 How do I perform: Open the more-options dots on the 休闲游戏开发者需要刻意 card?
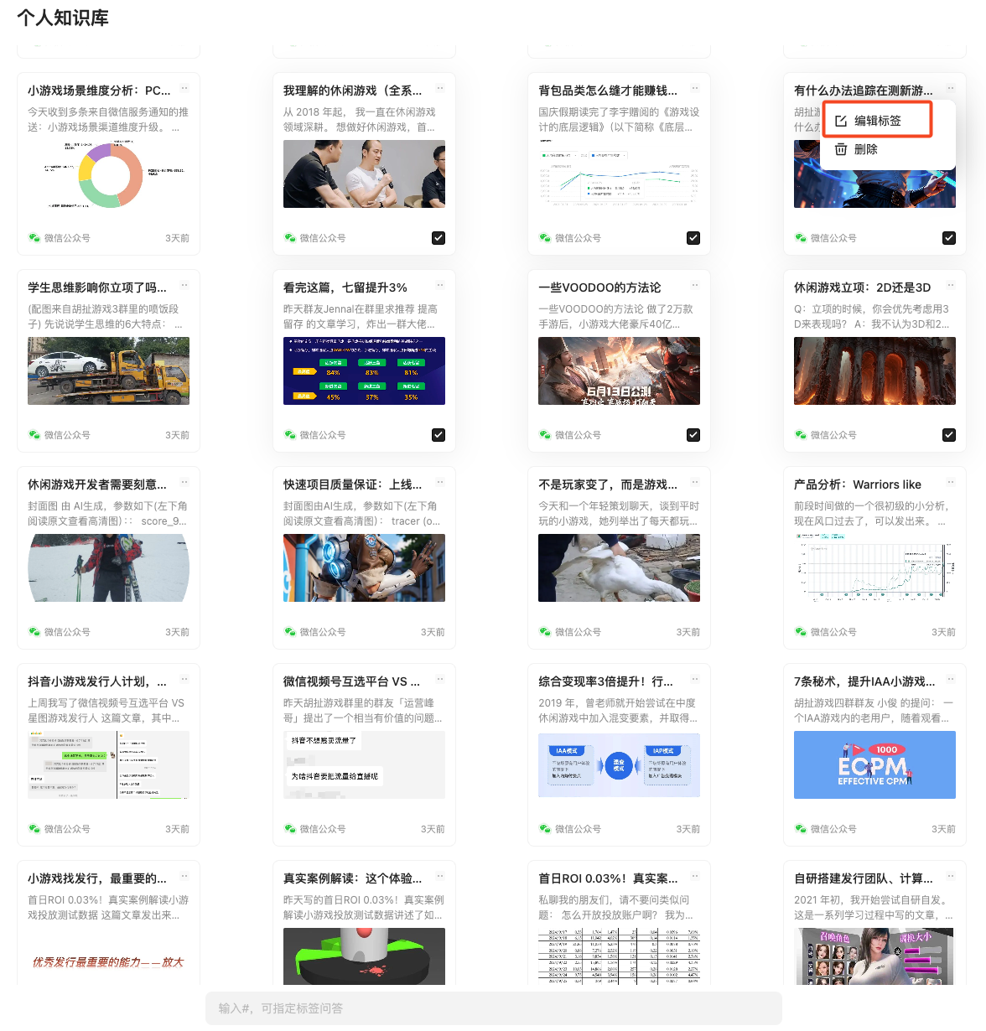(184, 482)
